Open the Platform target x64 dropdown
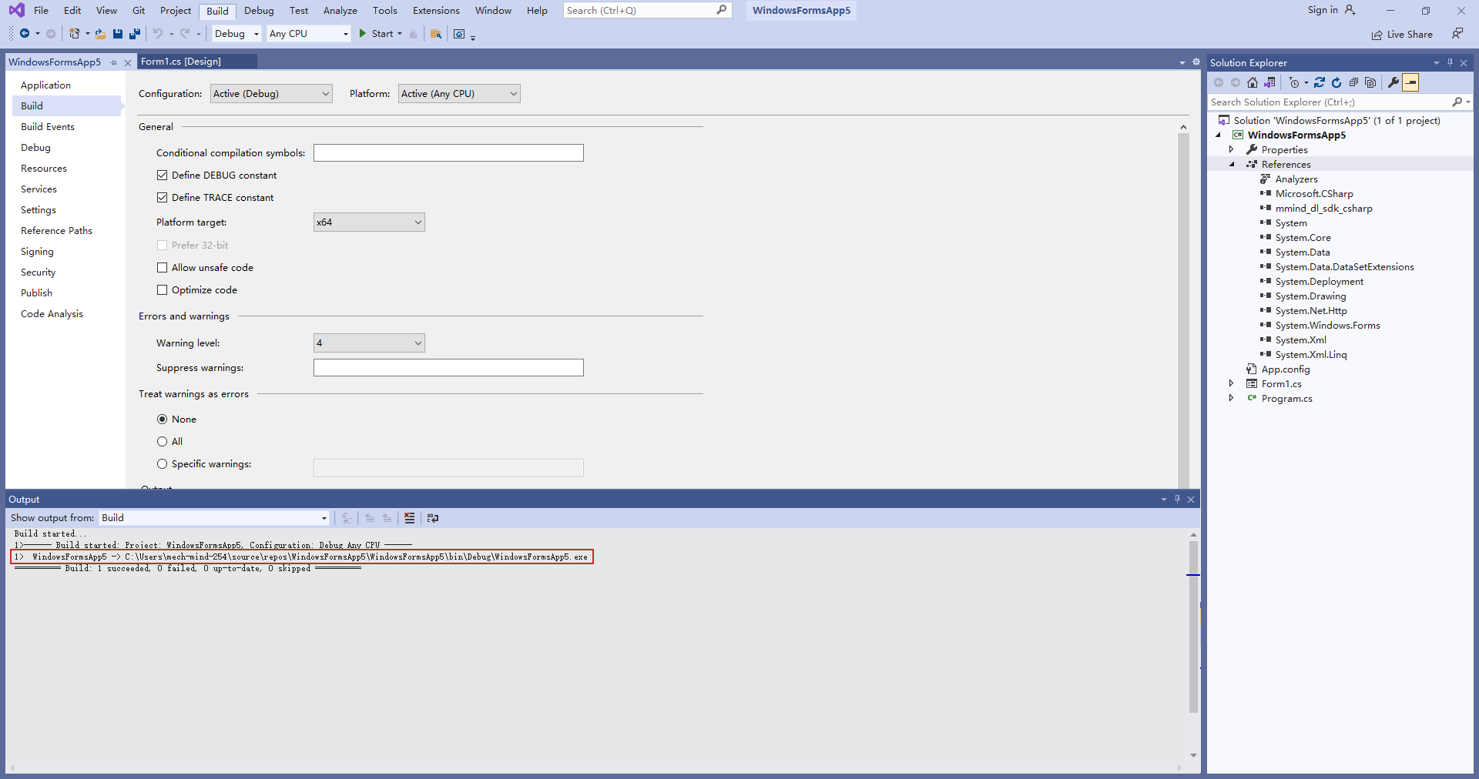1479x779 pixels. (369, 222)
